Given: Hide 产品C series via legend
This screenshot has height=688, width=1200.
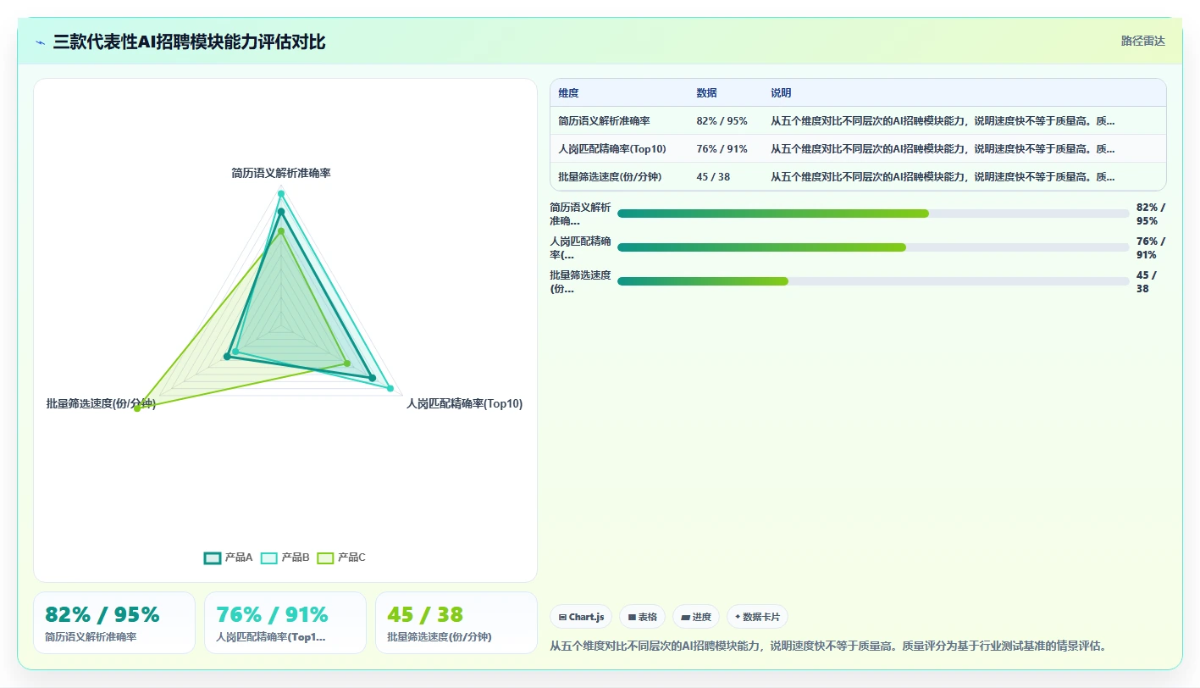Looking at the screenshot, I should 342,558.
